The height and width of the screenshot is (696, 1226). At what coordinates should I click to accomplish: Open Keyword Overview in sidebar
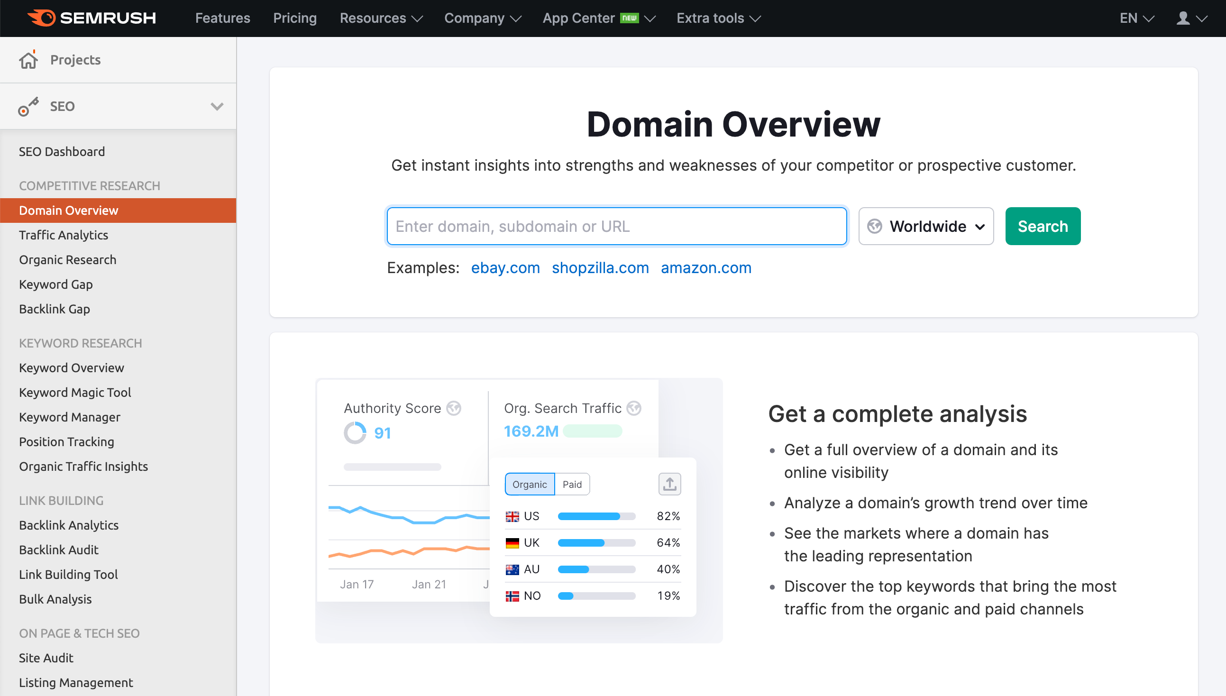71,368
